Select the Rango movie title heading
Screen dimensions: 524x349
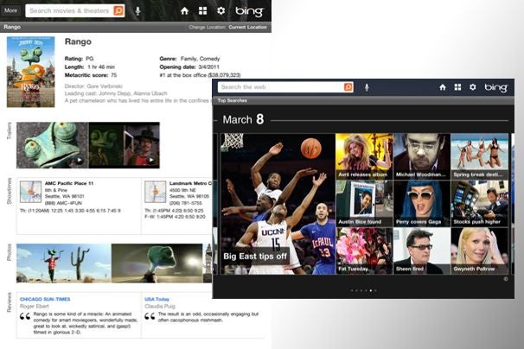pos(78,41)
